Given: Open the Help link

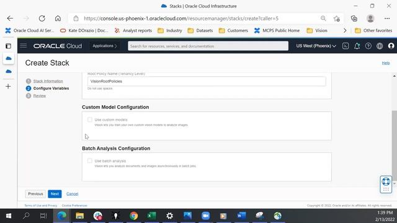Looking at the screenshot, I should point(386,63).
